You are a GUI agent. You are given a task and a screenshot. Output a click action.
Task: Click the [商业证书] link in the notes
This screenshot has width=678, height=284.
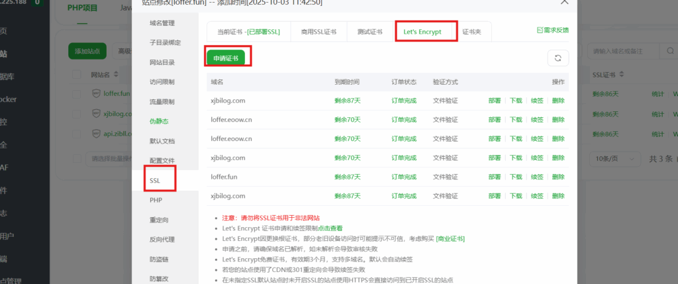click(x=450, y=238)
